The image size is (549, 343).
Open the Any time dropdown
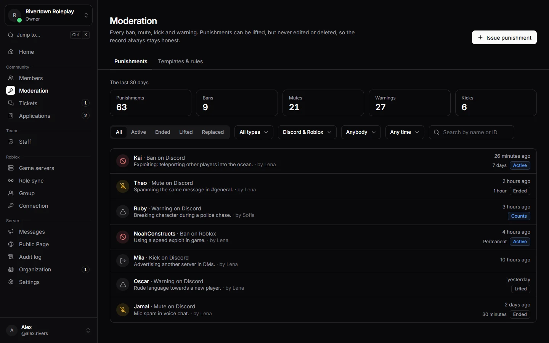click(405, 132)
